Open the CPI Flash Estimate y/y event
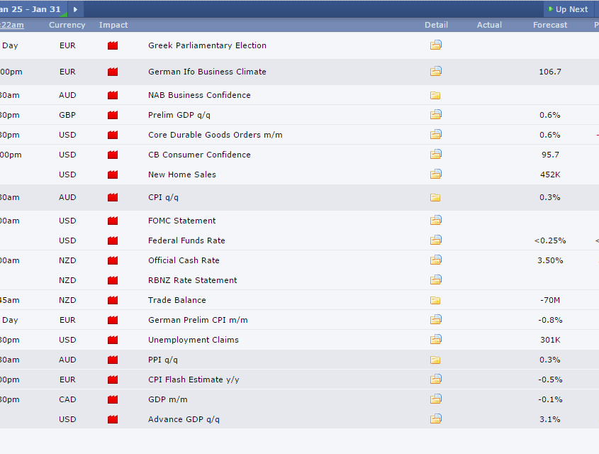599x454 pixels. (194, 380)
